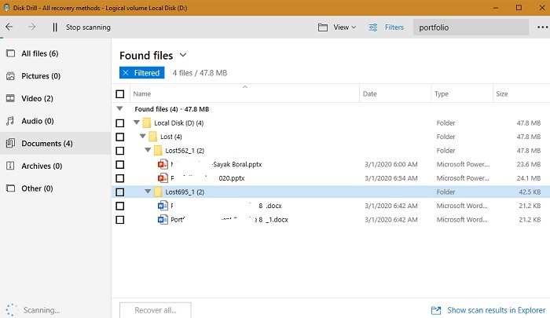Check the Lost695_1 folder checkbox
Viewport: 550px width, 318px height.
click(120, 192)
